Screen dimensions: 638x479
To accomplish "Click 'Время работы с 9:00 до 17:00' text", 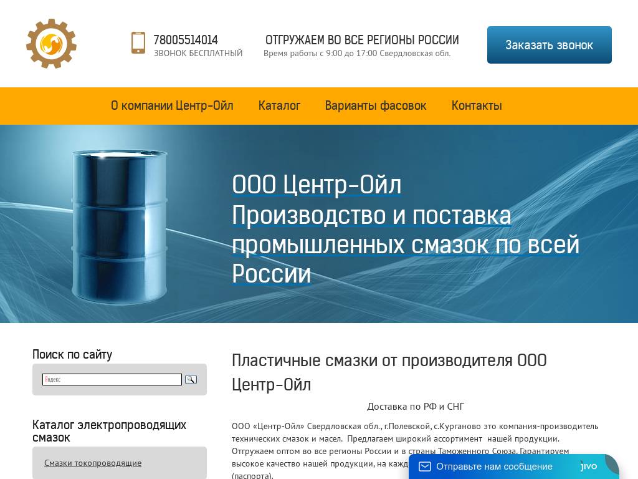I will (321, 54).
